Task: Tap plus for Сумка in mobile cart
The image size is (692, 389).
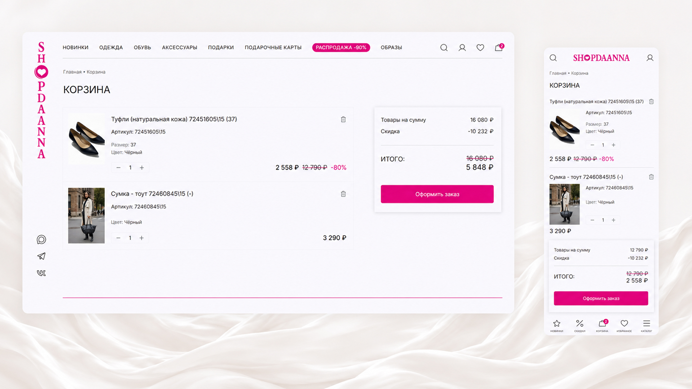Action: tap(613, 220)
